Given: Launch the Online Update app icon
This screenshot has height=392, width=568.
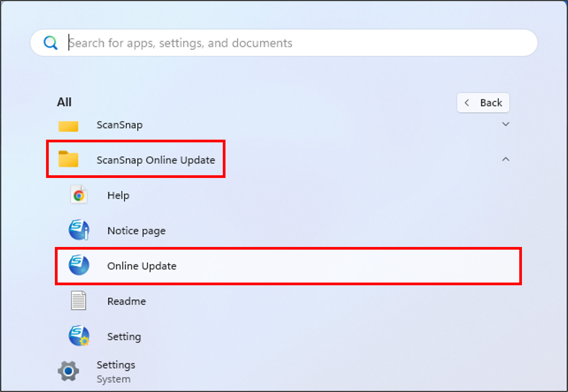Looking at the screenshot, I should point(79,265).
